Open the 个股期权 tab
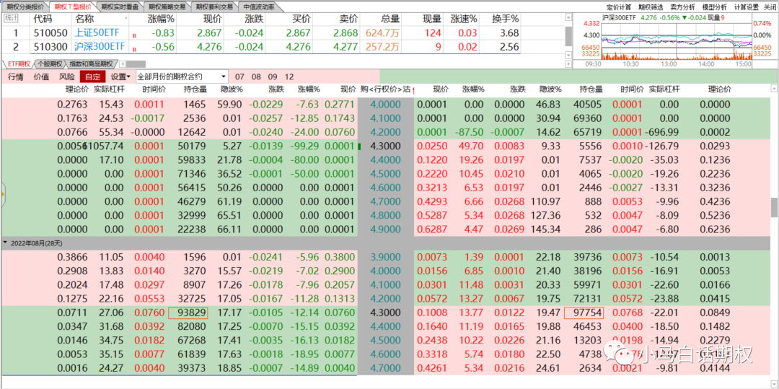 pyautogui.click(x=50, y=64)
